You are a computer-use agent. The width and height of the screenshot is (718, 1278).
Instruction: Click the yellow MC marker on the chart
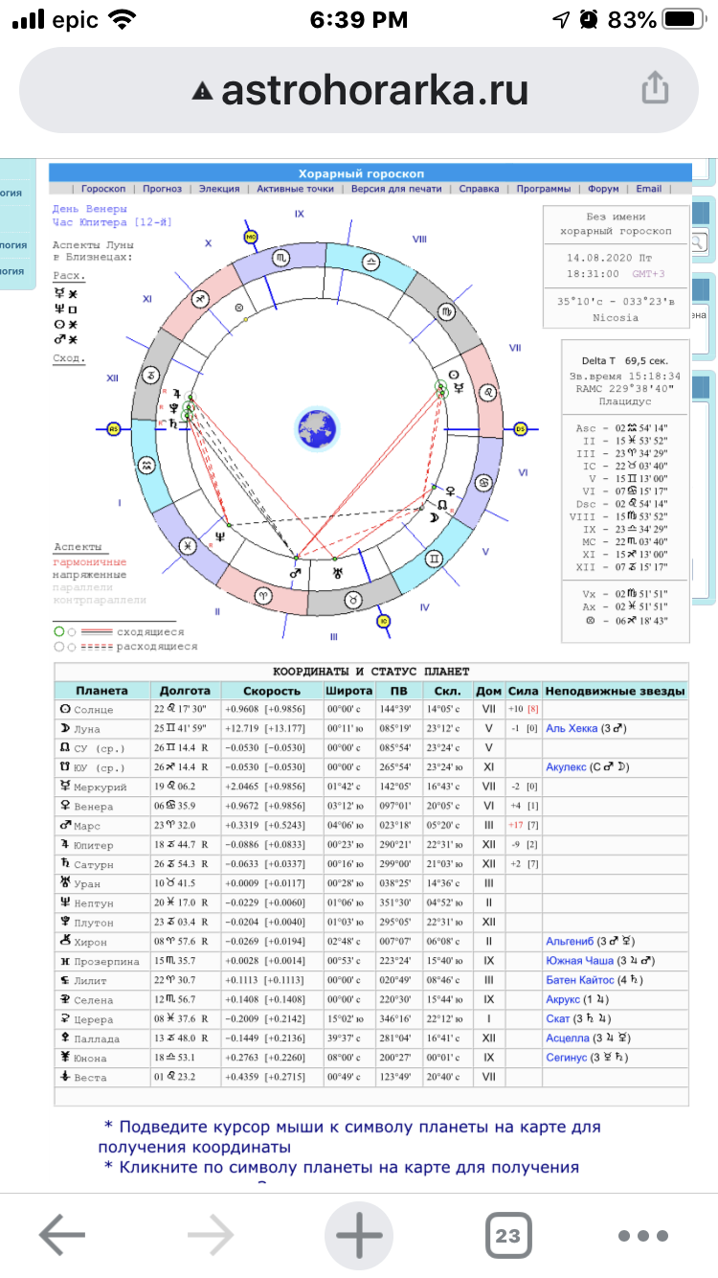(252, 236)
